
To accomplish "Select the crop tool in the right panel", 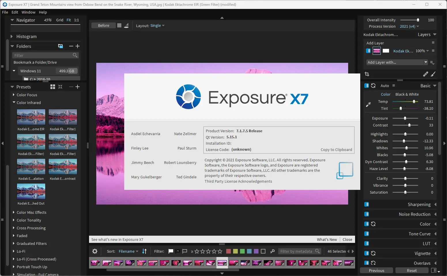I will (367, 74).
